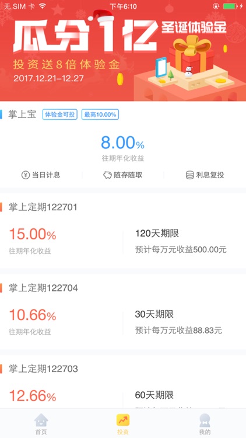This screenshot has height=438, width=246.
Task: Tap the Wi-Fi icon in status bar
Action: coord(43,6)
